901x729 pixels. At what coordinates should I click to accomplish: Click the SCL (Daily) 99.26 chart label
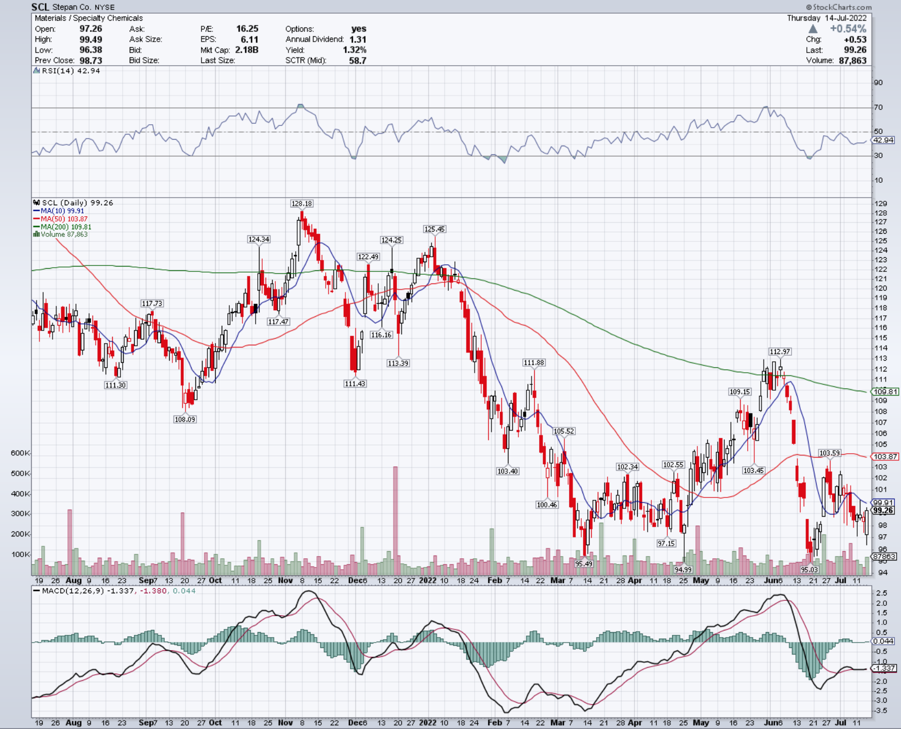(x=73, y=202)
